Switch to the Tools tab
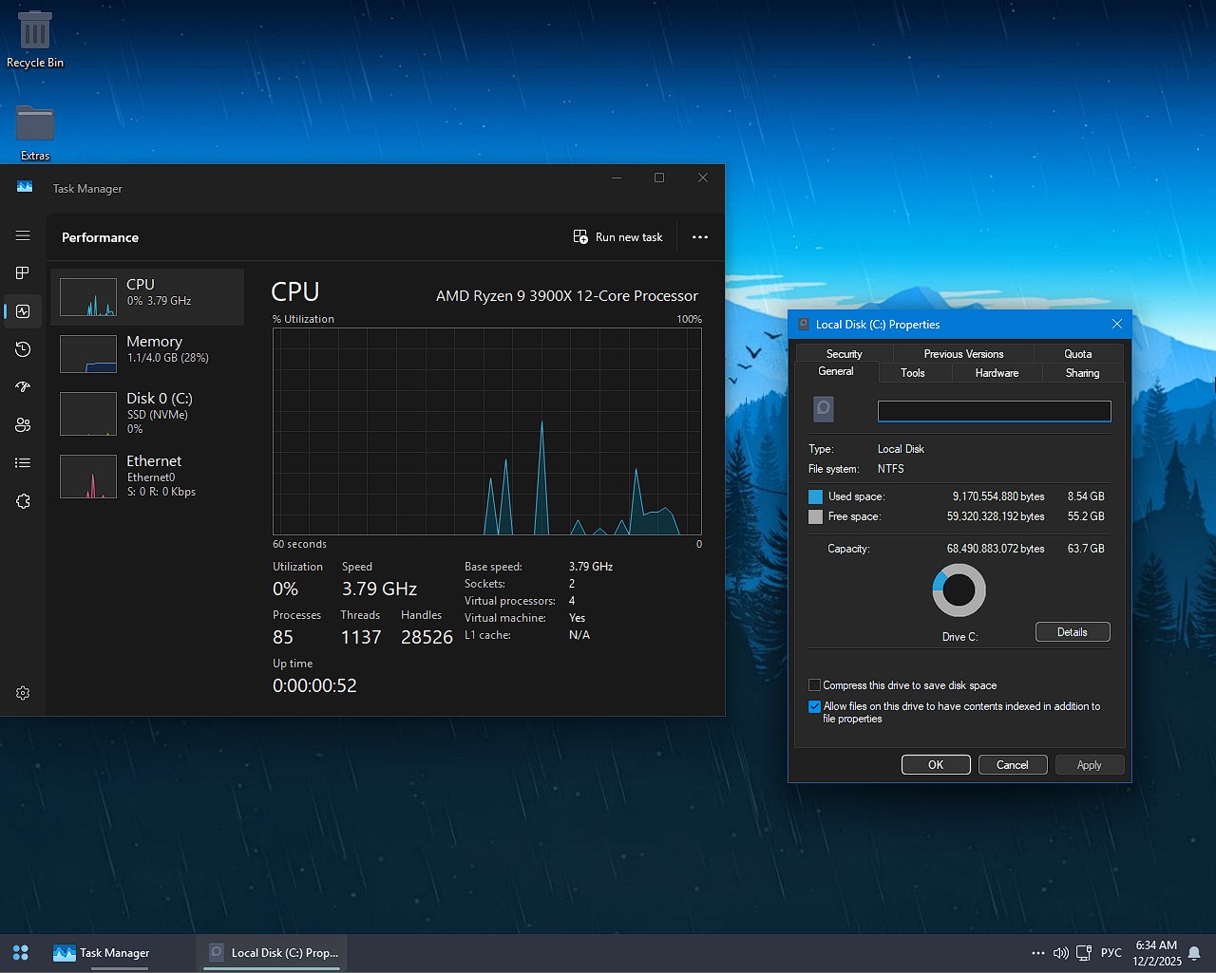This screenshot has width=1216, height=973. click(x=913, y=372)
